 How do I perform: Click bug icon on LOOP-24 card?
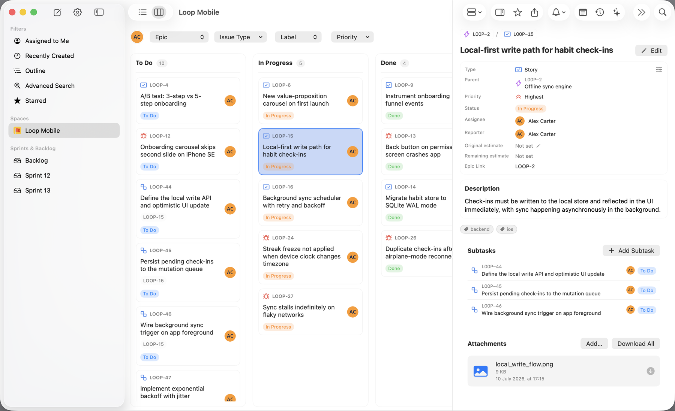266,238
